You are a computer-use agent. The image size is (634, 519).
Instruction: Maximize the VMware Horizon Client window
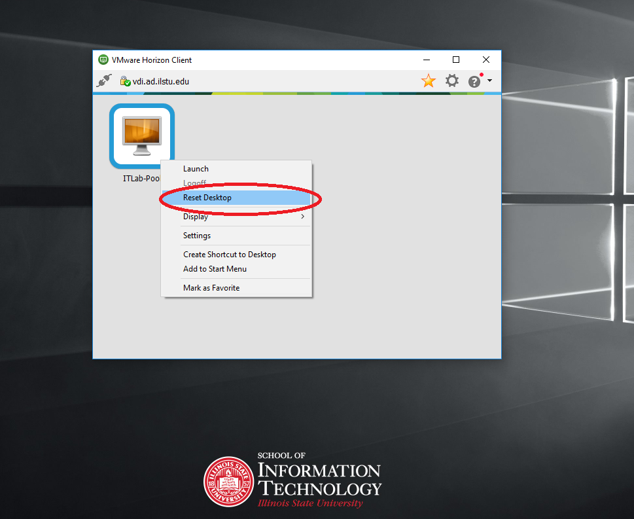point(456,60)
